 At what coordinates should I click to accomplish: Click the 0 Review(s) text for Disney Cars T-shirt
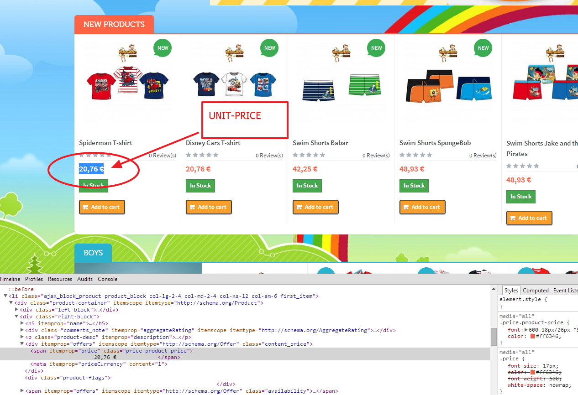(x=269, y=156)
